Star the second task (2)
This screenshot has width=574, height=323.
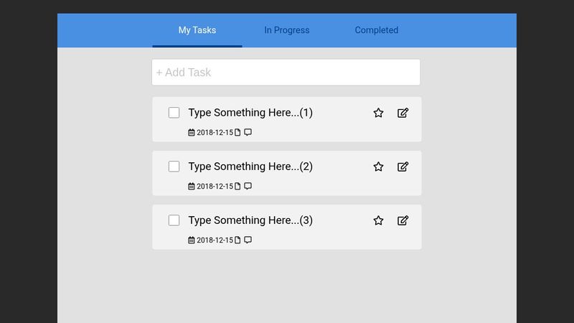click(x=378, y=167)
